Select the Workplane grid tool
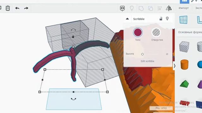 pyautogui.click(x=183, y=20)
